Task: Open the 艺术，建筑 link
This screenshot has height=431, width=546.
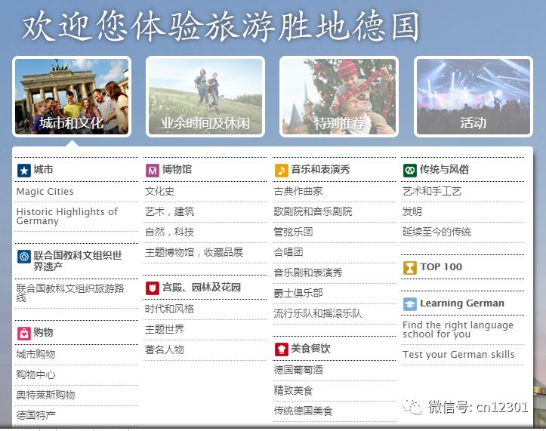Action: coord(170,211)
